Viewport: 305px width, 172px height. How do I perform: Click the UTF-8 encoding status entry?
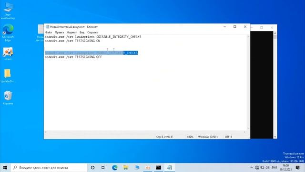coord(228,137)
